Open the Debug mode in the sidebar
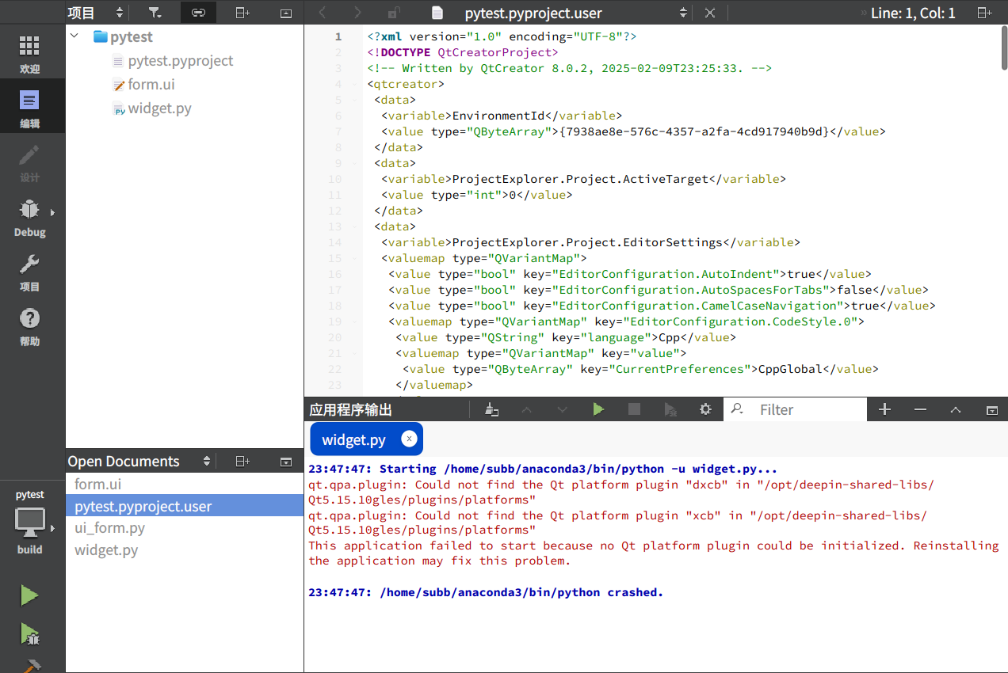The height and width of the screenshot is (673, 1008). point(29,216)
